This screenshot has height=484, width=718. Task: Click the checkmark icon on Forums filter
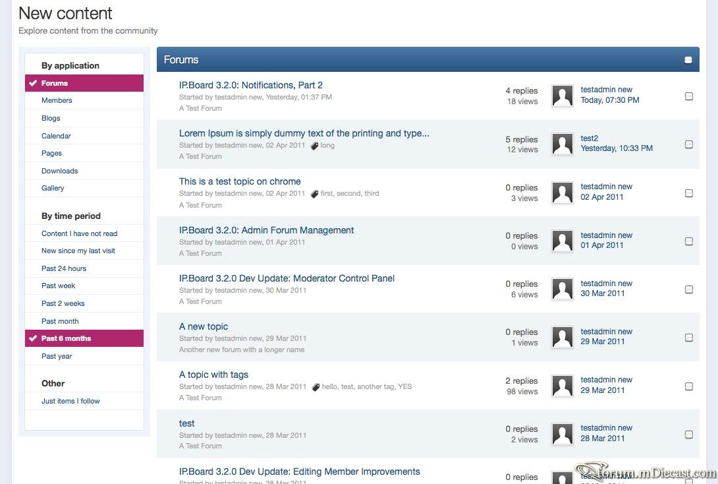pos(33,83)
